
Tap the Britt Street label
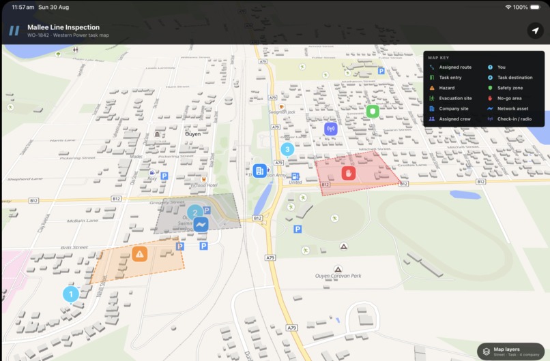[x=74, y=247]
